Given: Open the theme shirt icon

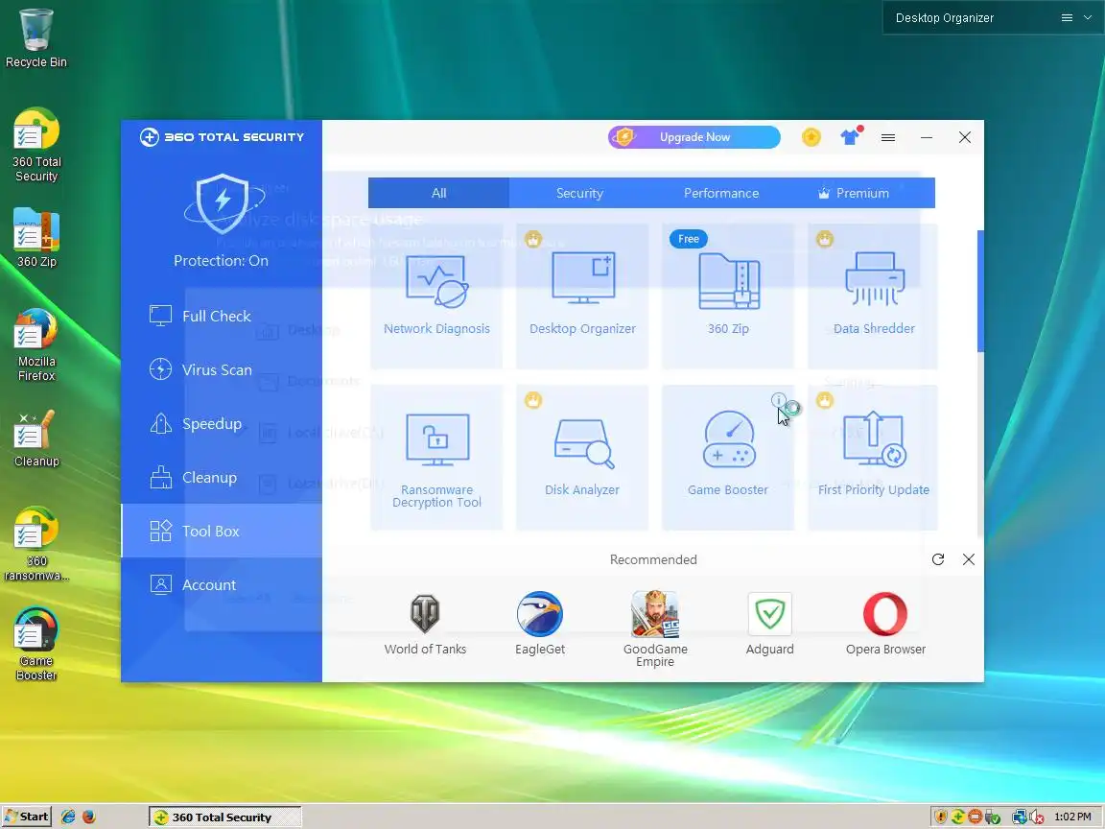Looking at the screenshot, I should [x=851, y=136].
